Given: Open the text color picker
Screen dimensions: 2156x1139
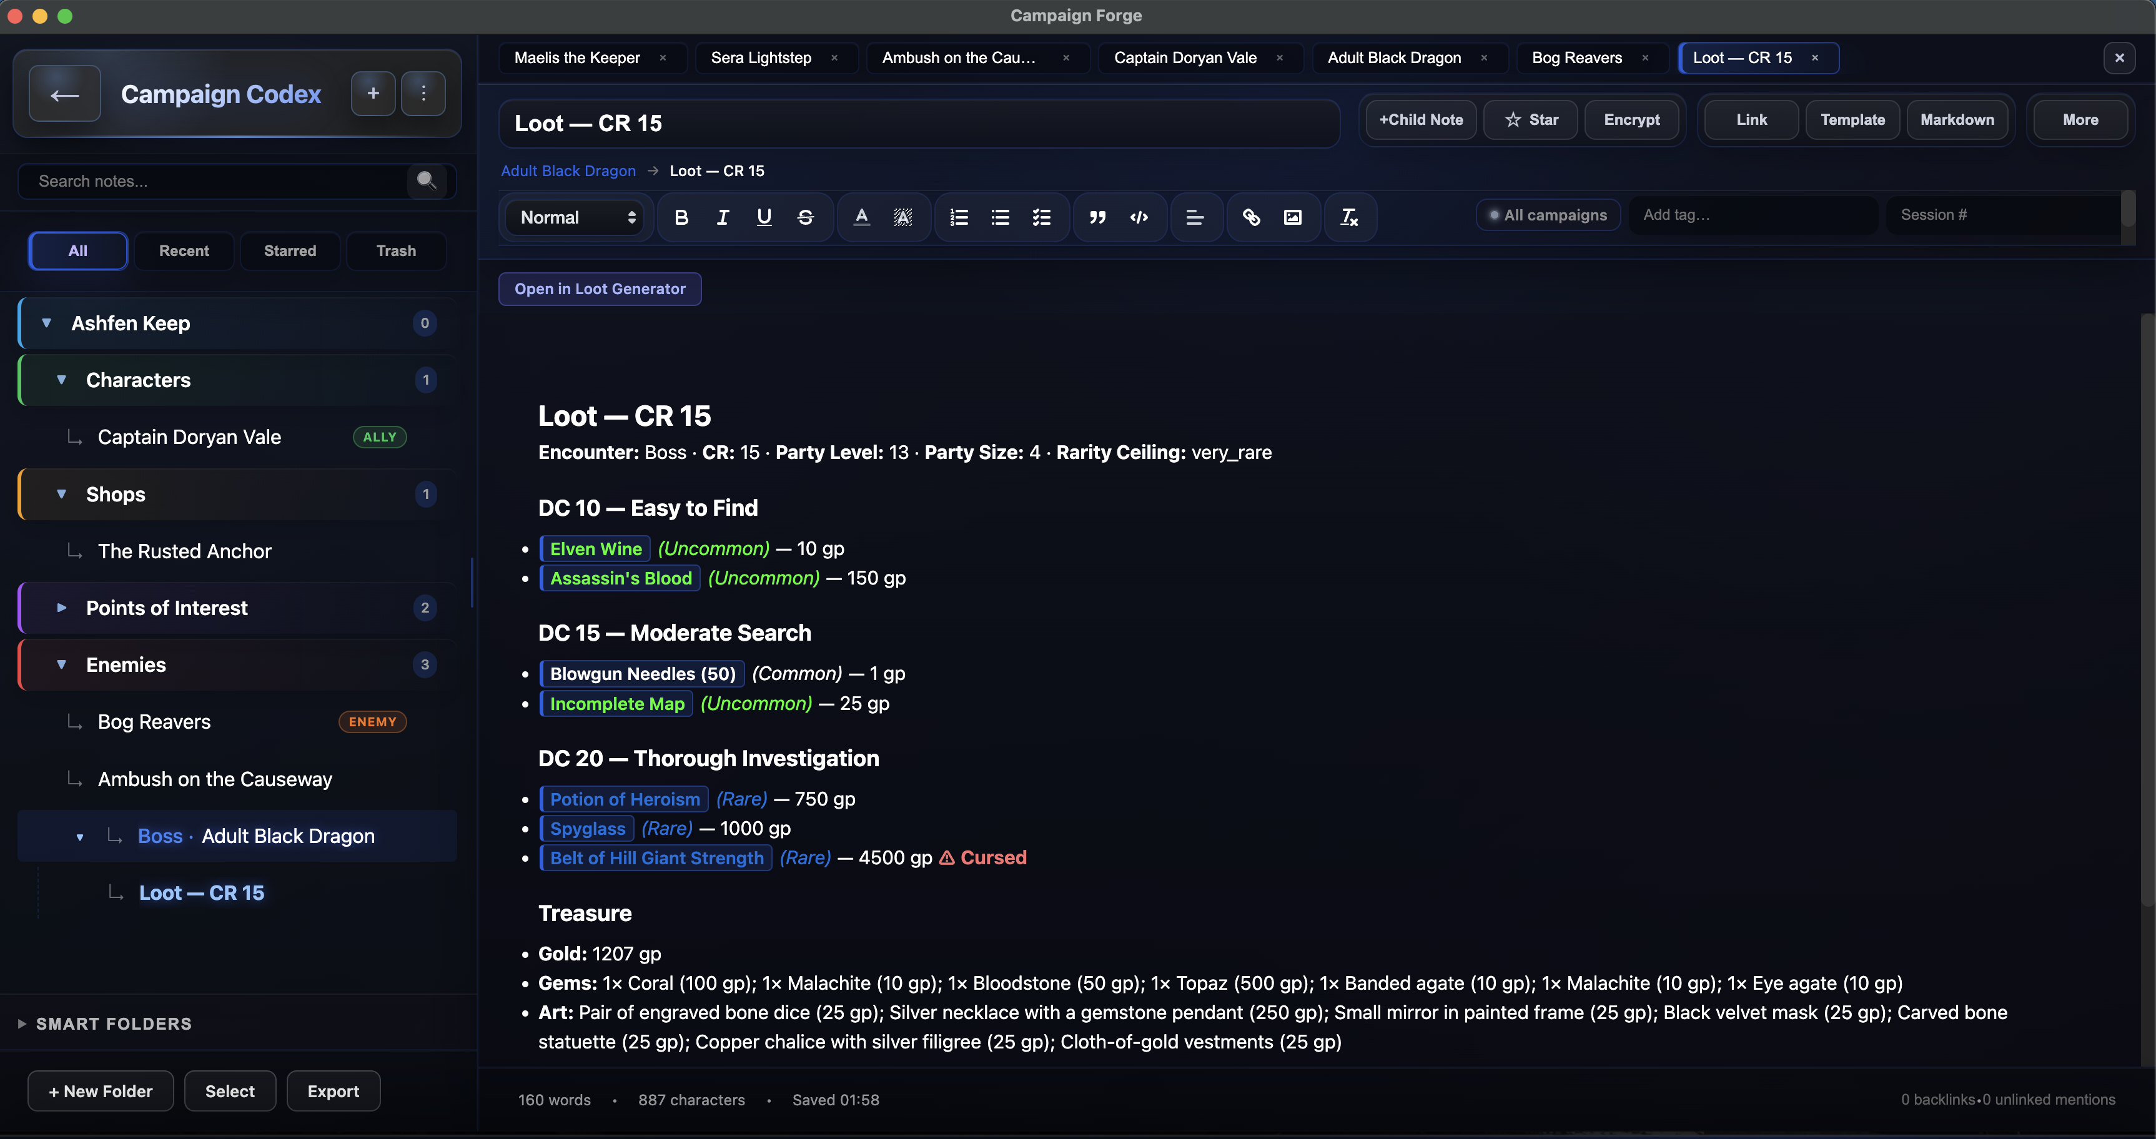Looking at the screenshot, I should (861, 217).
